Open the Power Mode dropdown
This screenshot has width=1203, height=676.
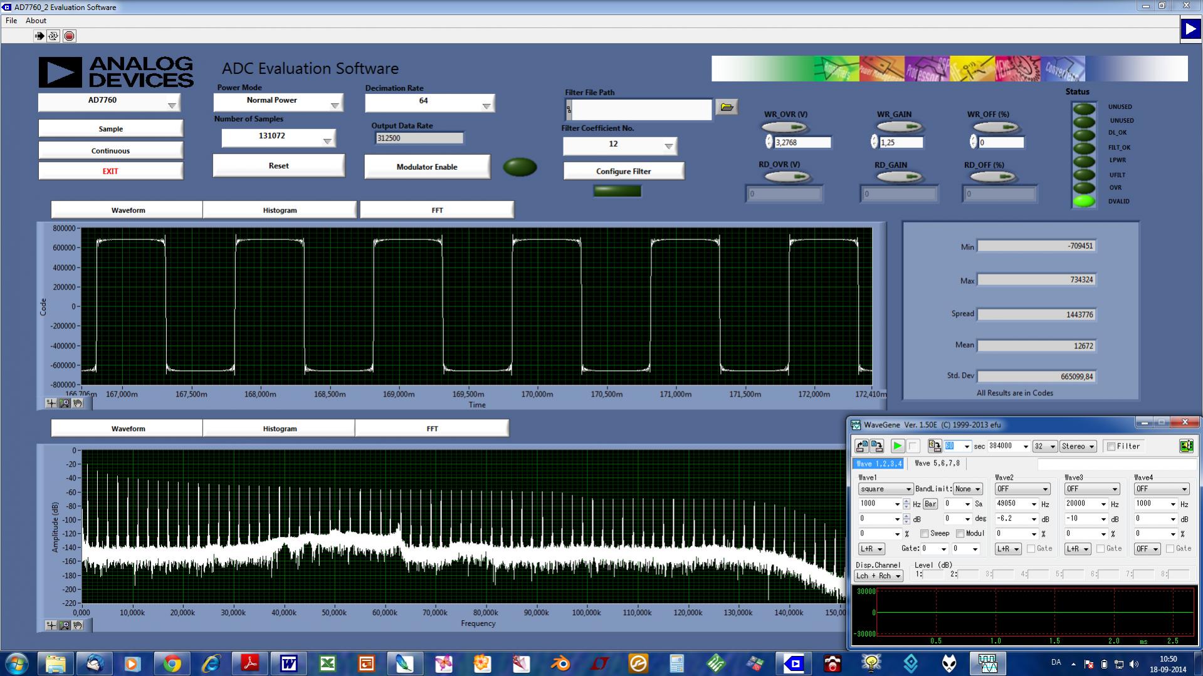(x=278, y=102)
